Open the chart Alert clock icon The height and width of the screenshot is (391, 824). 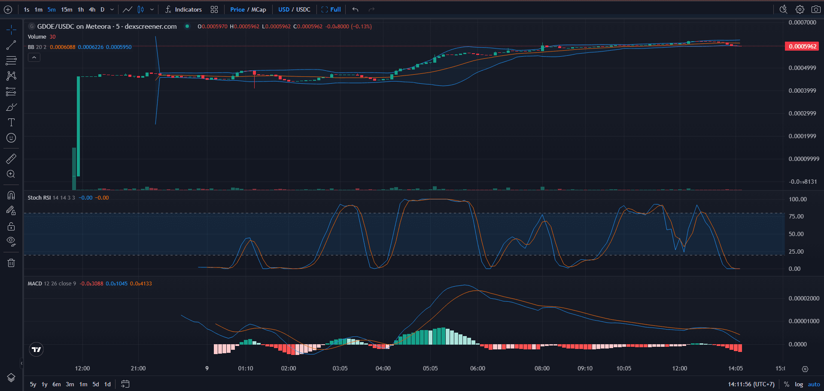tap(783, 9)
